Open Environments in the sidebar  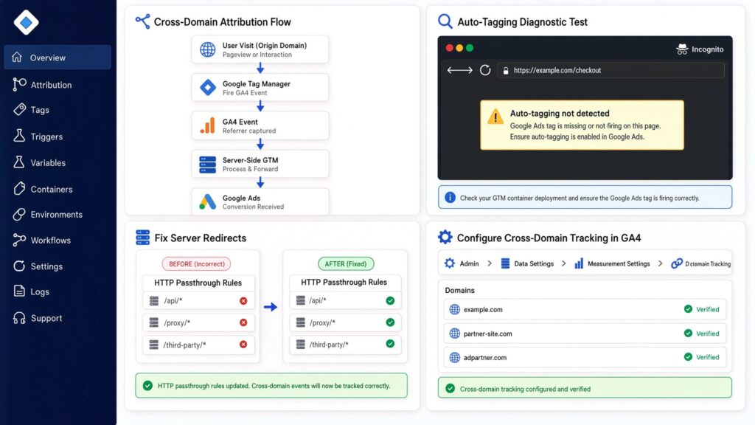pyautogui.click(x=58, y=215)
